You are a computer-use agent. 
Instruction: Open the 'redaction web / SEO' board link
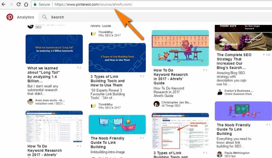pyautogui.click(x=50, y=104)
